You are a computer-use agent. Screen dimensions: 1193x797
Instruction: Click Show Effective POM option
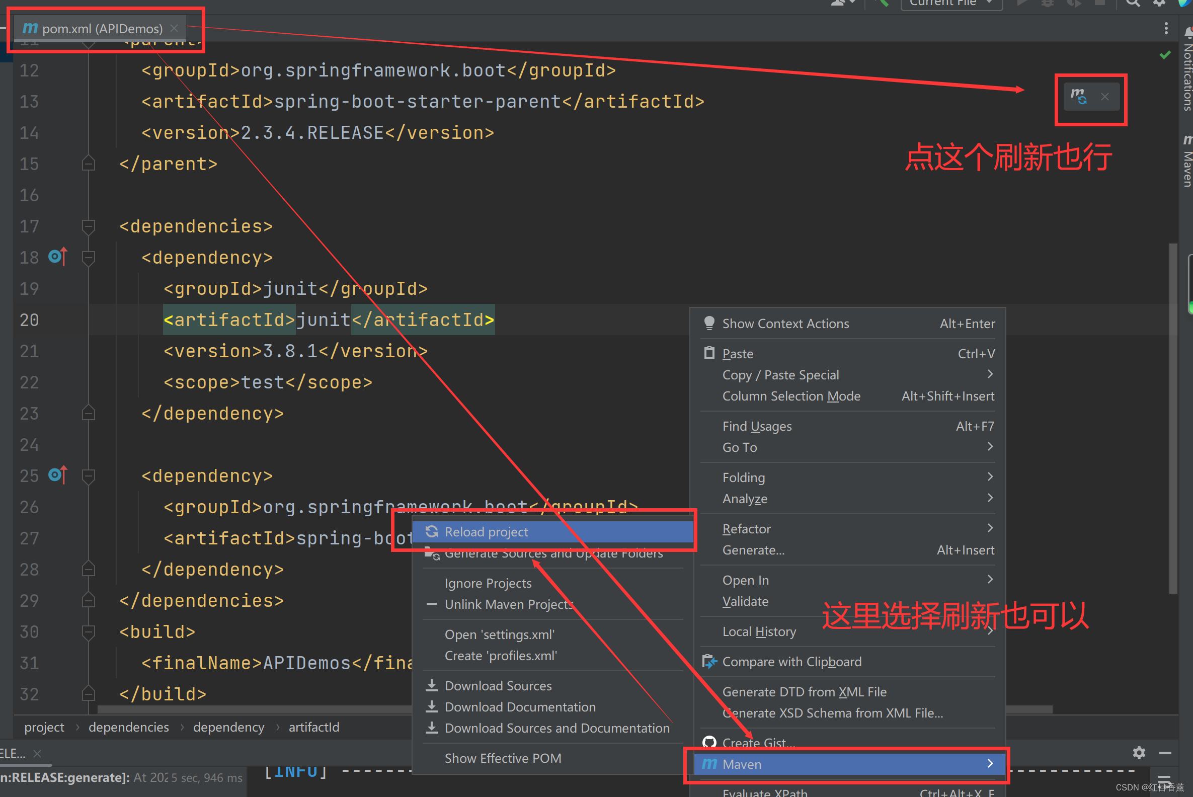502,758
